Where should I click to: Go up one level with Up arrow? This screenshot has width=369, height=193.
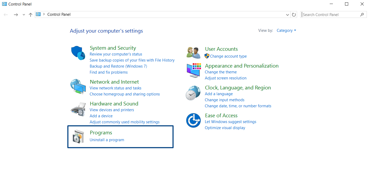pyautogui.click(x=31, y=15)
